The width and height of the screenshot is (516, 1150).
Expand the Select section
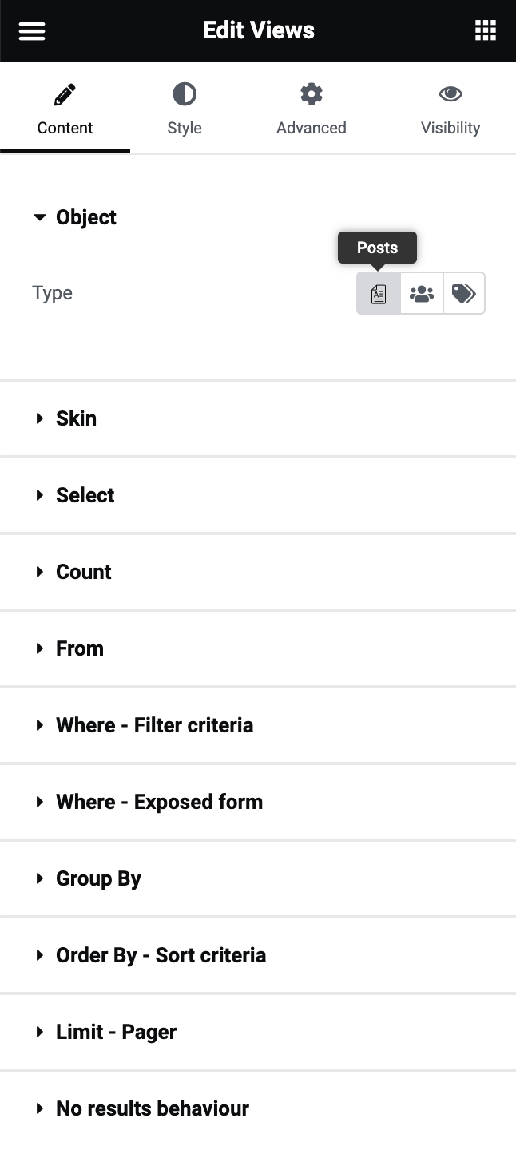tap(85, 495)
